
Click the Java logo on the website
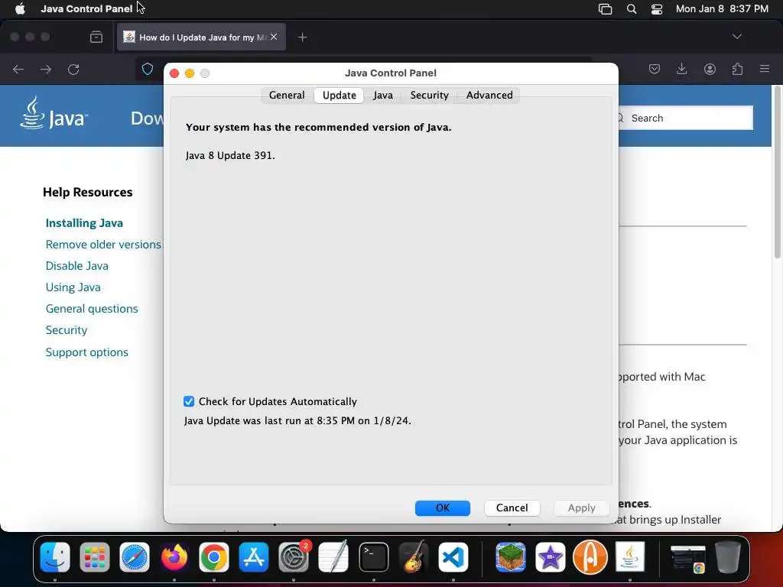(x=54, y=113)
